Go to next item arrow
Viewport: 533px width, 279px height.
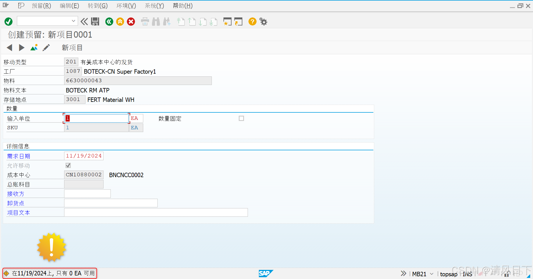coord(22,48)
